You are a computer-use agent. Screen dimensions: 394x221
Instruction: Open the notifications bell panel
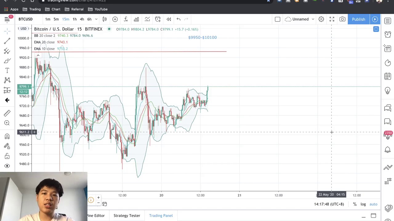(x=388, y=149)
